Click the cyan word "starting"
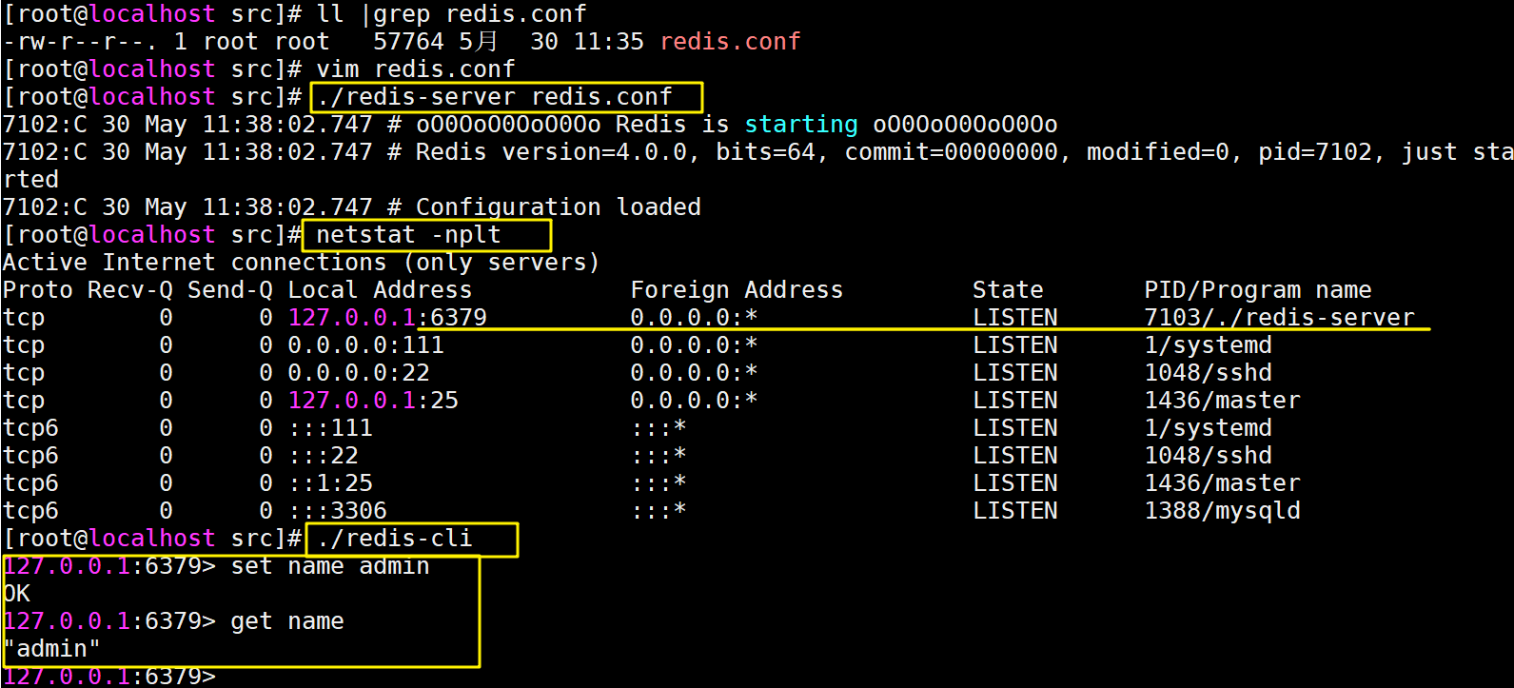This screenshot has height=688, width=1514. point(801,125)
